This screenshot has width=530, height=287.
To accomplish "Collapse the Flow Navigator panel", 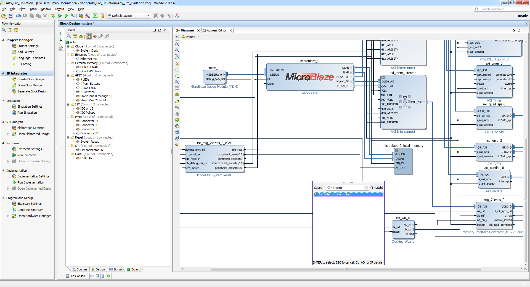I will [52, 23].
